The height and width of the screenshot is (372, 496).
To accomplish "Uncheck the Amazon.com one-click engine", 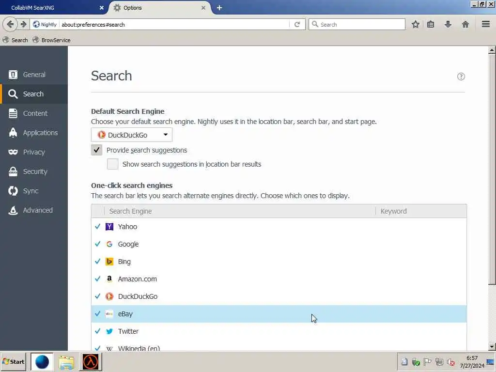I will [97, 279].
